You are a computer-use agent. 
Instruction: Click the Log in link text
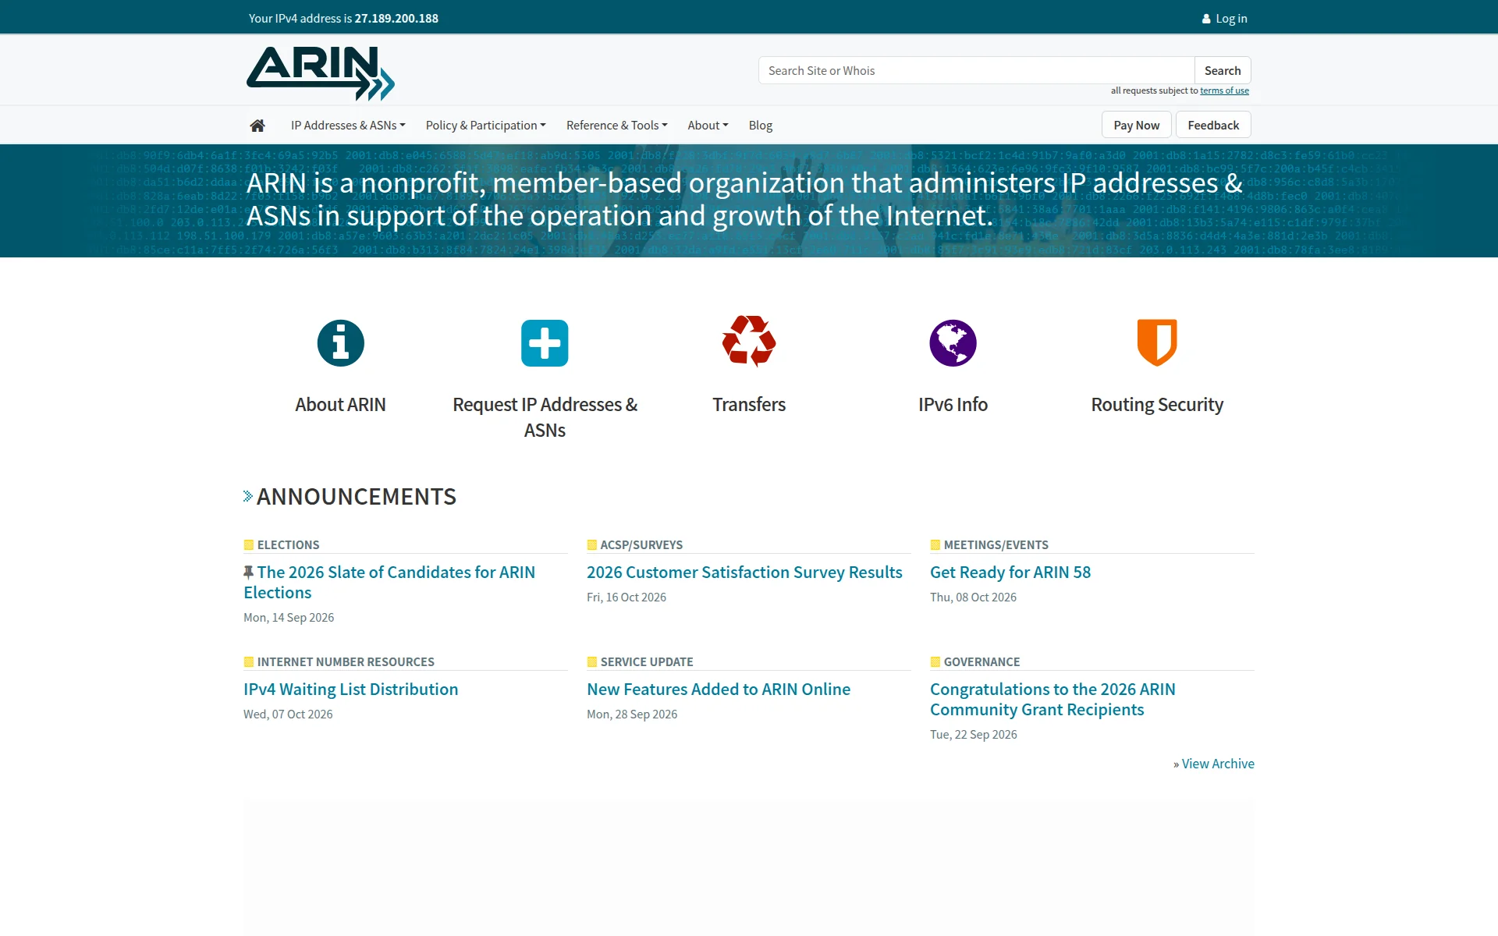[1231, 19]
